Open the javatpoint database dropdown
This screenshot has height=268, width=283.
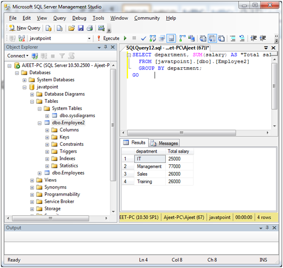[x=89, y=38]
